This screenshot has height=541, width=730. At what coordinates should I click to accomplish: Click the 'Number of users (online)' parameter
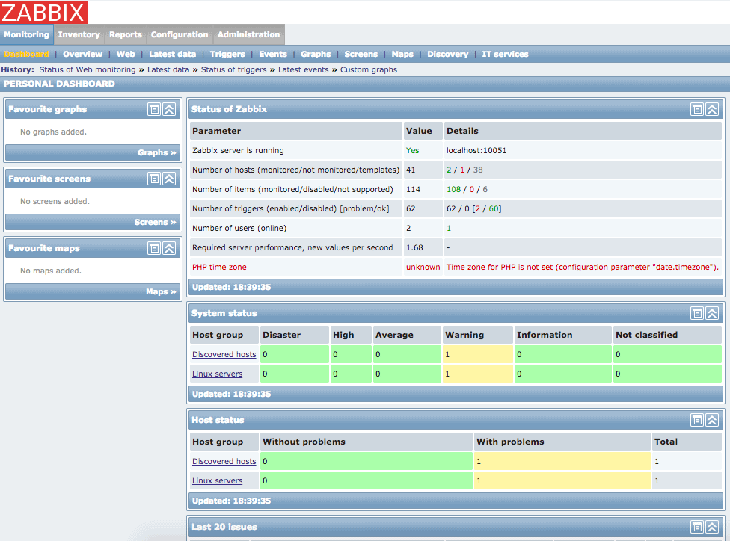(x=239, y=229)
